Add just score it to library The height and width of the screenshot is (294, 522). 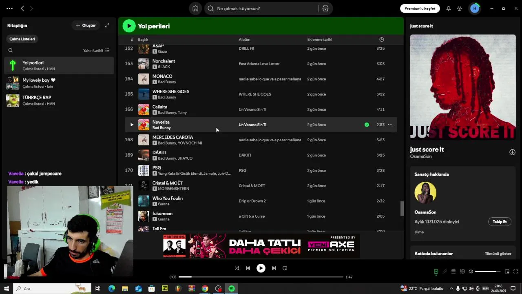tap(512, 152)
